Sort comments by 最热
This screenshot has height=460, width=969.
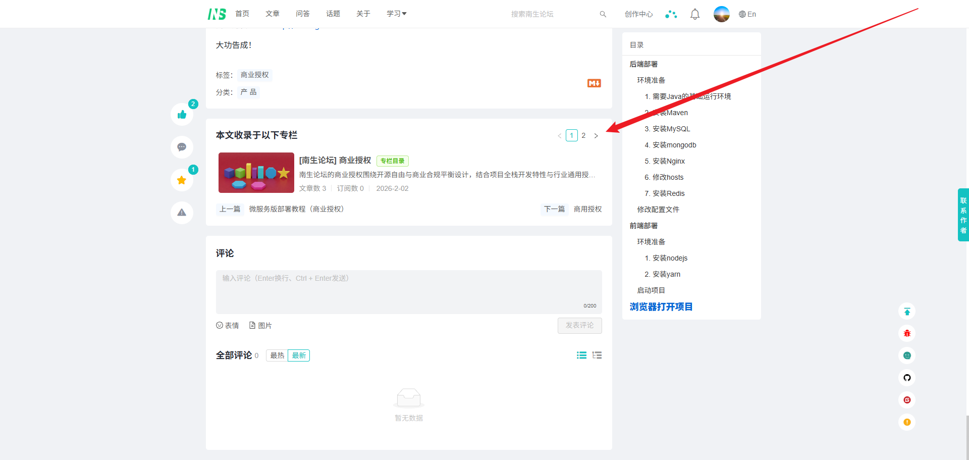277,355
